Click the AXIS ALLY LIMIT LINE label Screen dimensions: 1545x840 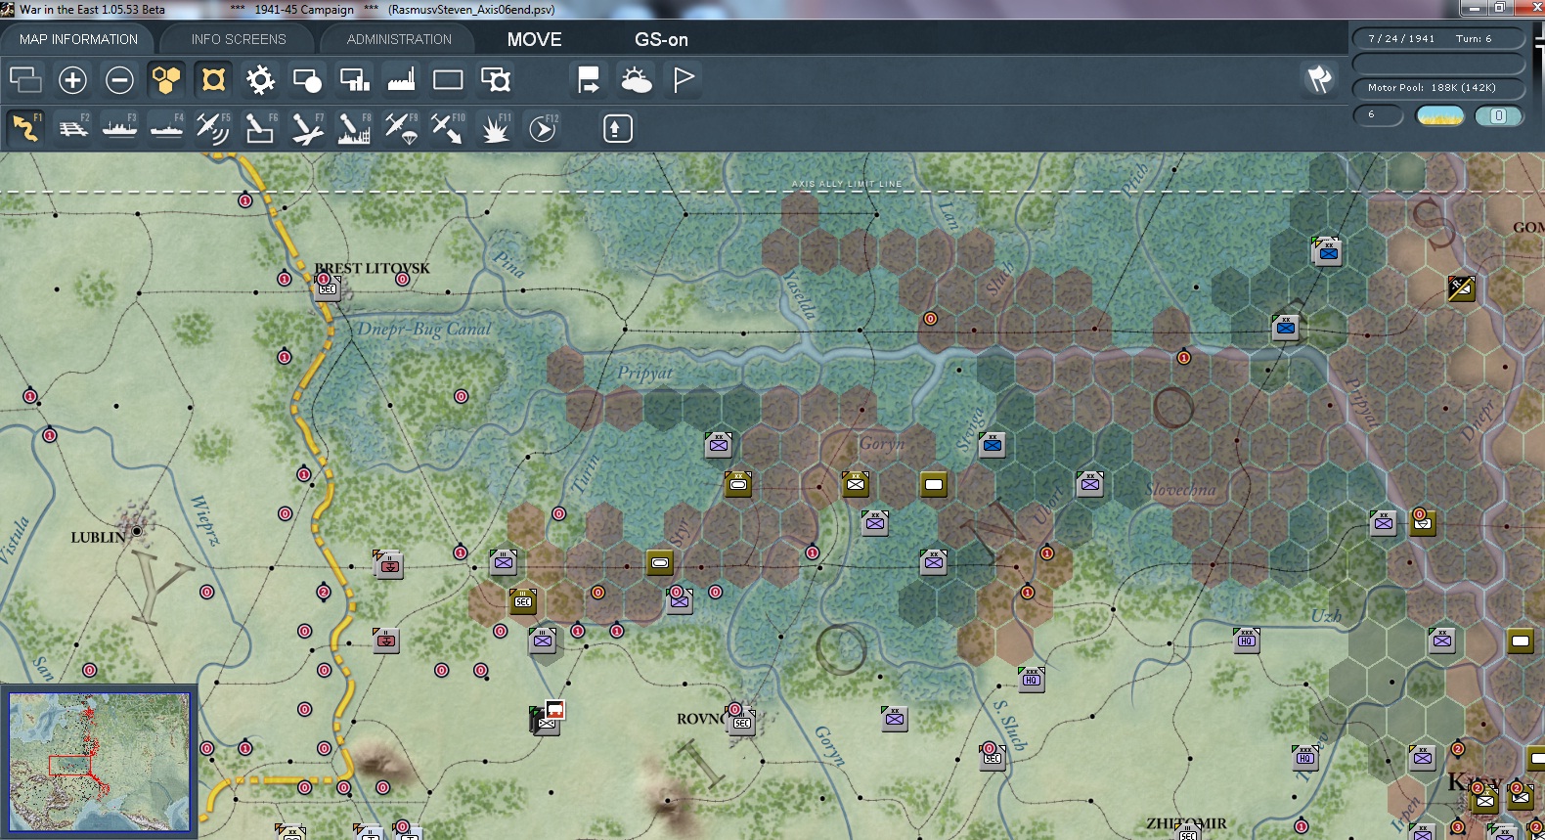[847, 184]
